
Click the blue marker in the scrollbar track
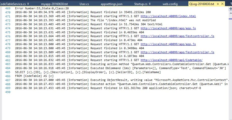pos(230,19)
